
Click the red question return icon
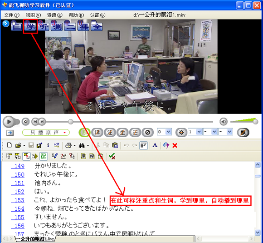[63, 156]
